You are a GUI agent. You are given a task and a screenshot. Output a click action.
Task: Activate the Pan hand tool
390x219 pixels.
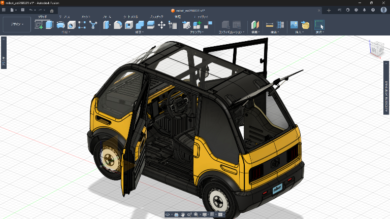point(183,214)
